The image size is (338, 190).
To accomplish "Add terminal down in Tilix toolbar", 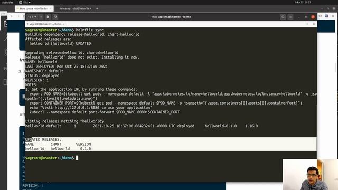I will (55, 17).
